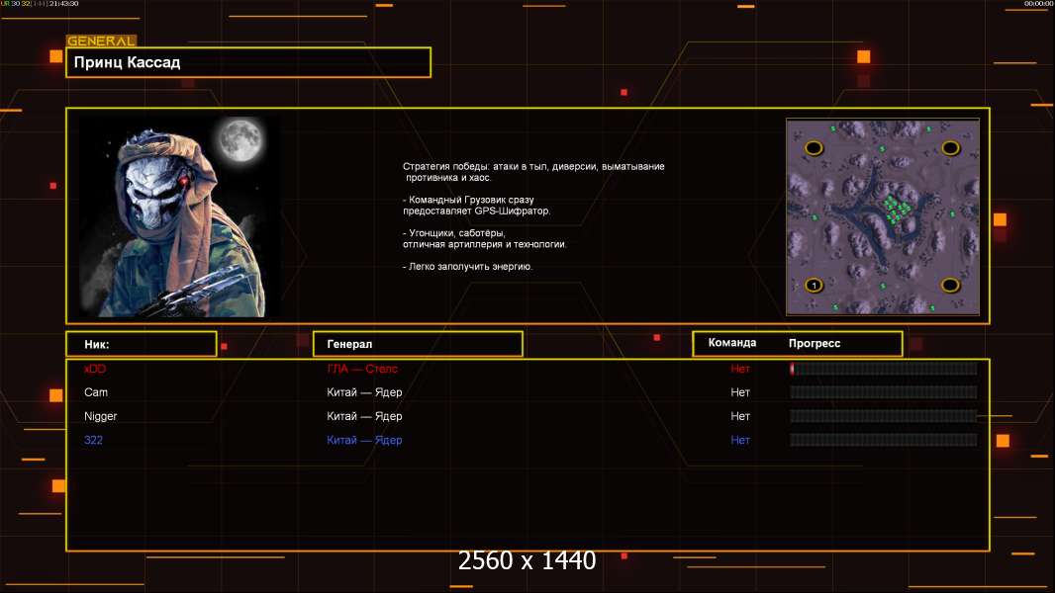
Task: Click the progress bar in Cam's row
Action: [x=883, y=392]
